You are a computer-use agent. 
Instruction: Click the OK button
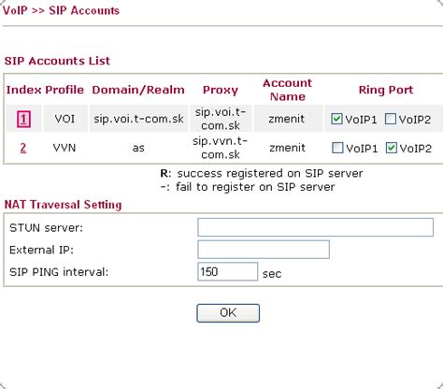(228, 313)
